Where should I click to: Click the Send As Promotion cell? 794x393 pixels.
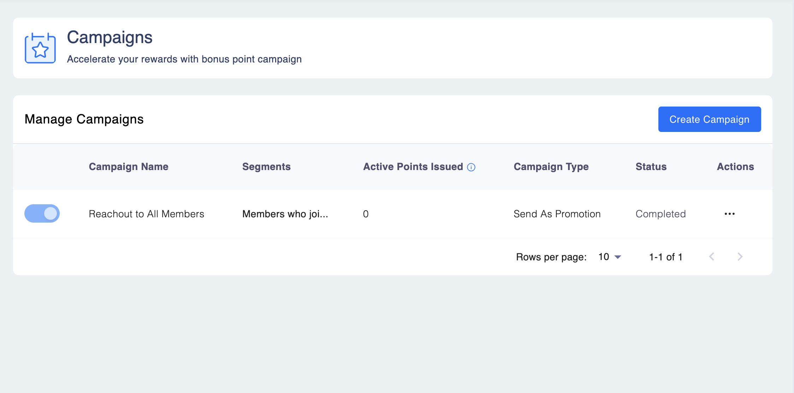coord(557,214)
